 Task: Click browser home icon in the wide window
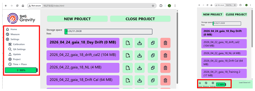pyautogui.click(x=23, y=6)
